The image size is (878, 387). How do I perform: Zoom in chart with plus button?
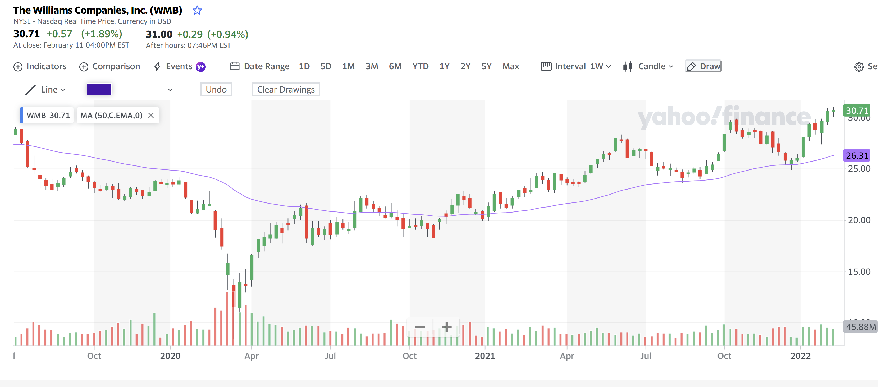pos(446,327)
